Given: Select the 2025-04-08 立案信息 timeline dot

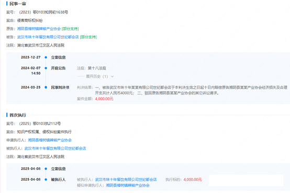Looking at the screenshot, I should click(46, 168).
